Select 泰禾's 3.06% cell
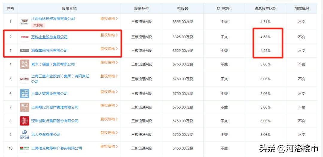 [265, 64]
